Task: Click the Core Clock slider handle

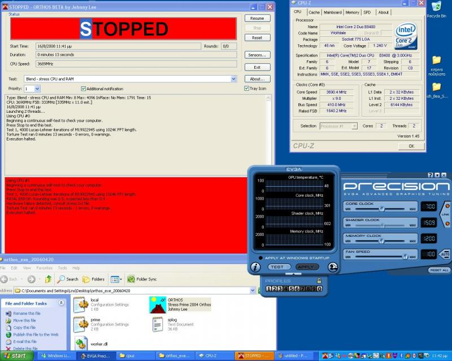Action: point(382,209)
